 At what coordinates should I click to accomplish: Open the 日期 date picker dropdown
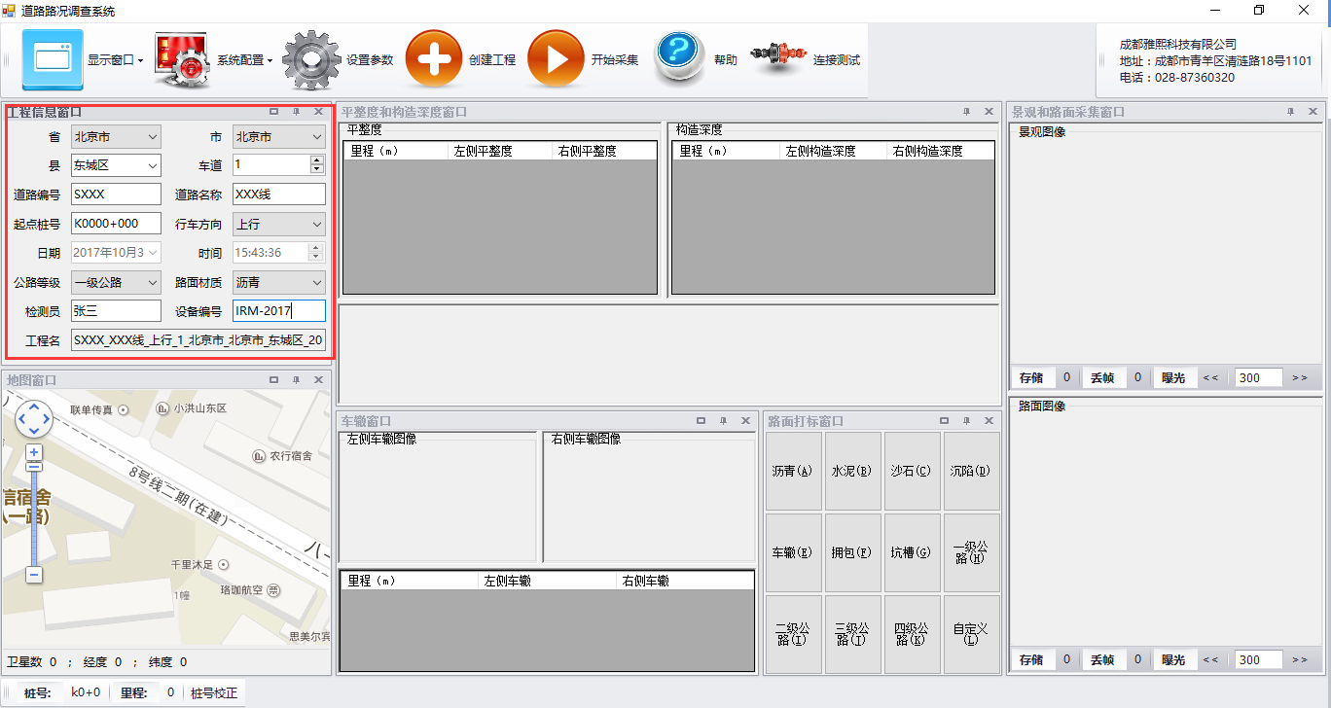(x=153, y=253)
